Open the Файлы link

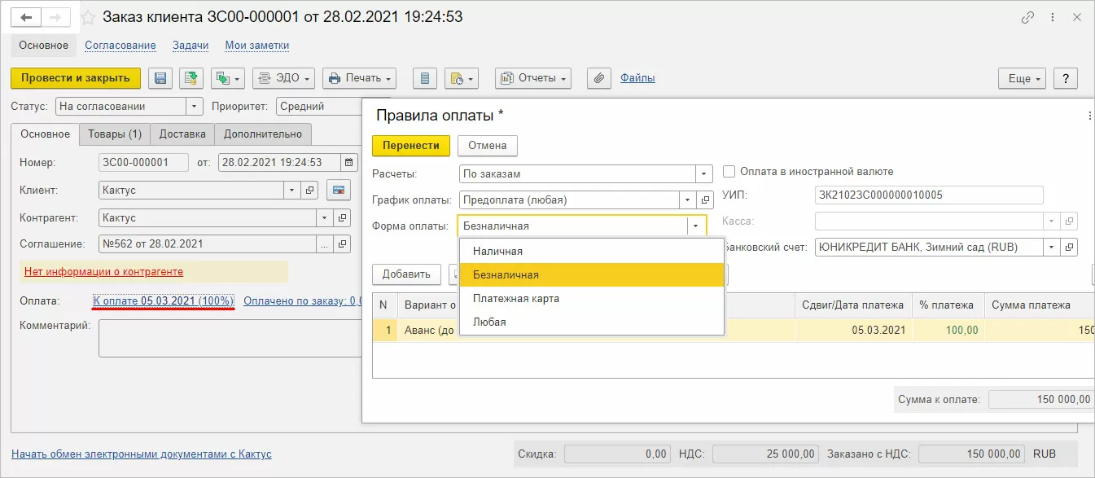coord(637,78)
